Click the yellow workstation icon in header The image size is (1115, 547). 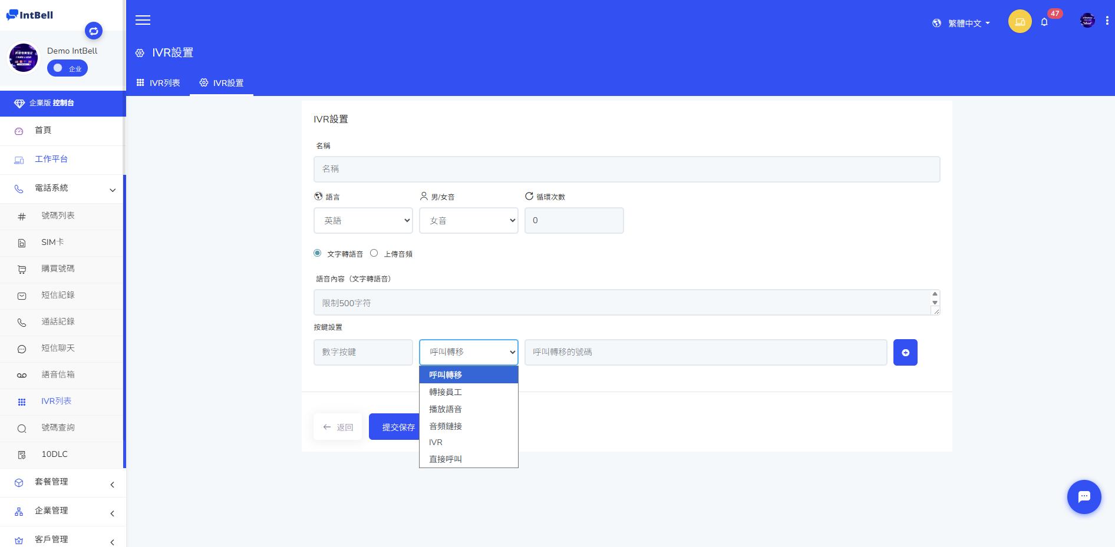[x=1020, y=22]
